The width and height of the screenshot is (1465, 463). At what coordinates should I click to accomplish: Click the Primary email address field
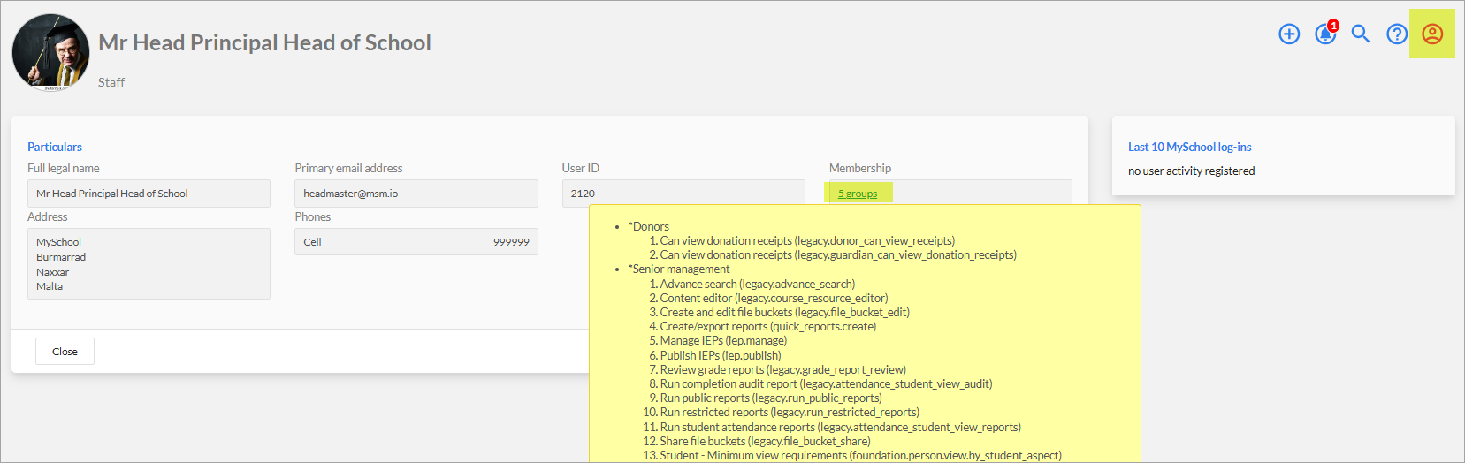click(x=416, y=194)
